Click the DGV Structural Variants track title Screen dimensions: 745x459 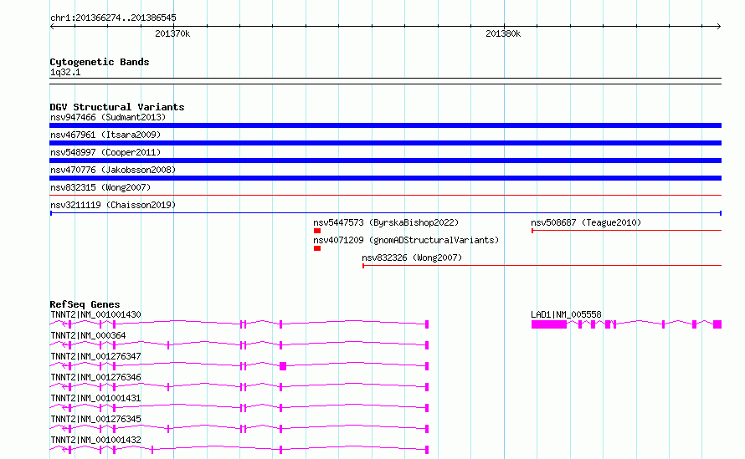click(117, 107)
